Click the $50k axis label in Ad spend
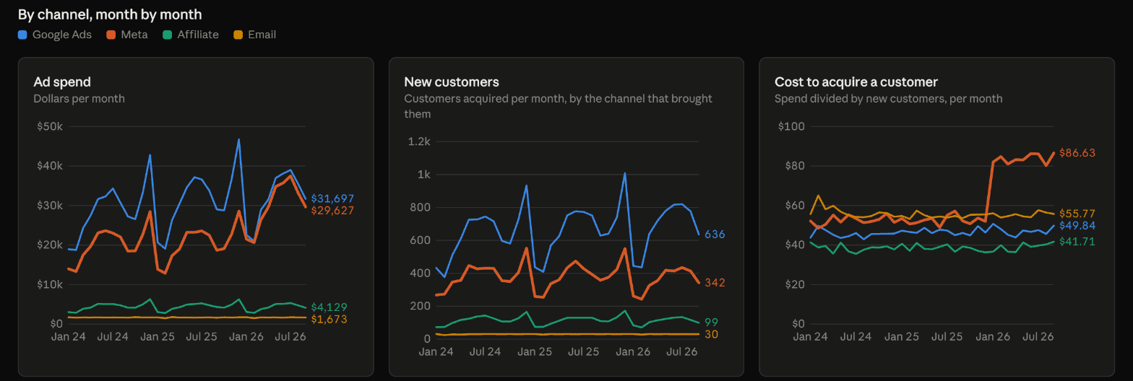This screenshot has height=381, width=1133. click(x=50, y=126)
